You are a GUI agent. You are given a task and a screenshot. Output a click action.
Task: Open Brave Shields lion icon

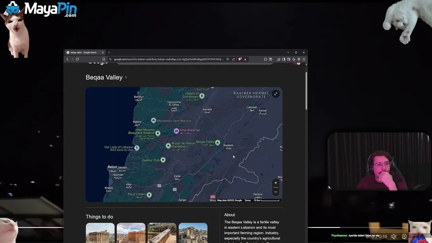coord(240,59)
